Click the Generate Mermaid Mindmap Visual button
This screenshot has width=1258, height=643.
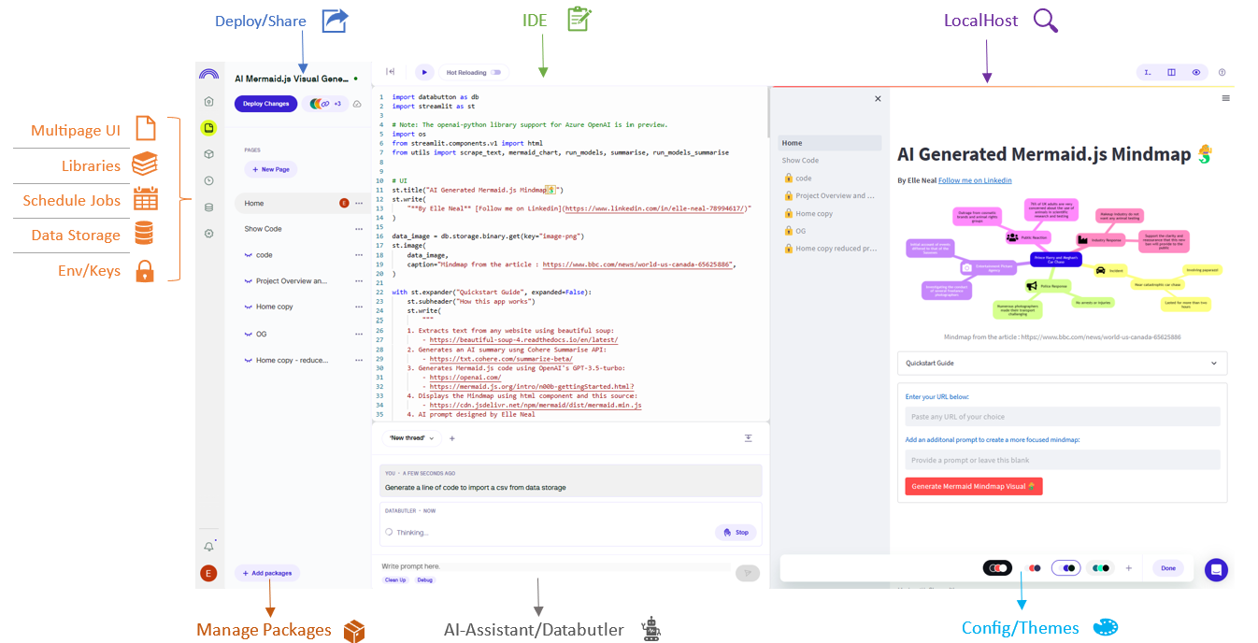[x=973, y=486]
